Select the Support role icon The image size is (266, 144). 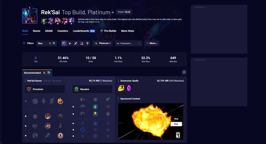coord(87,43)
